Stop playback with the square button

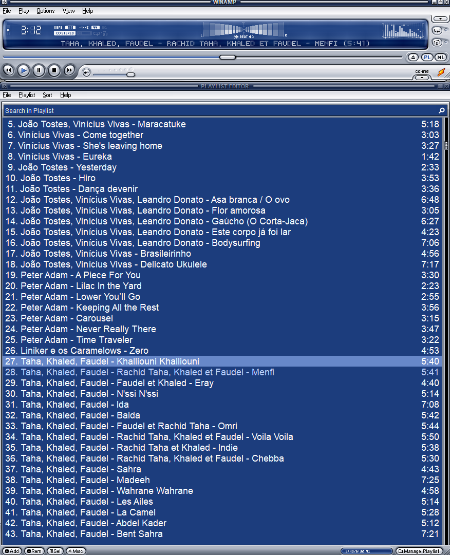(54, 70)
